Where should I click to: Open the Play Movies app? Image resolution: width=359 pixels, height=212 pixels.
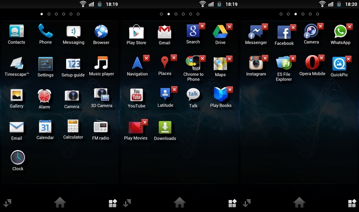(135, 128)
